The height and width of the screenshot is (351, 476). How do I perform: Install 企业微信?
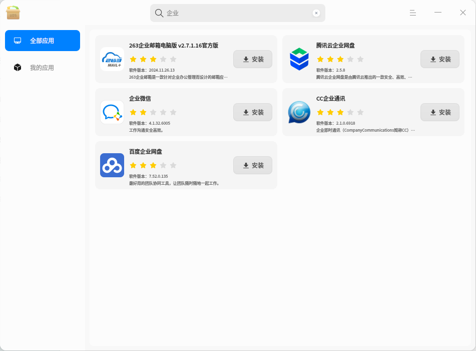click(x=253, y=112)
